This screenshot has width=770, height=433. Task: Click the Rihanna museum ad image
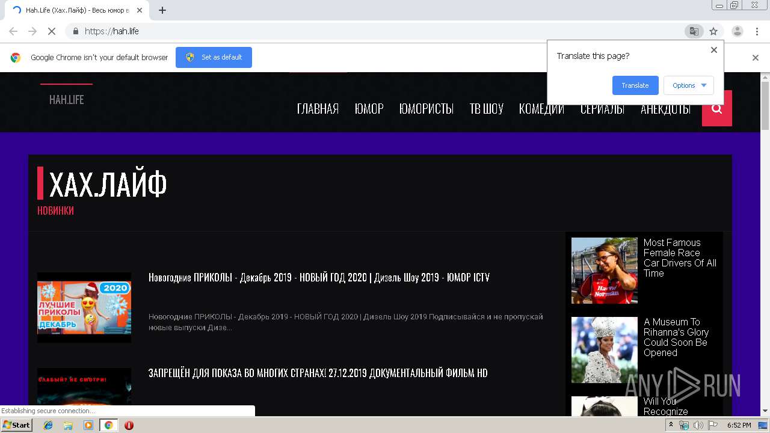click(x=604, y=350)
